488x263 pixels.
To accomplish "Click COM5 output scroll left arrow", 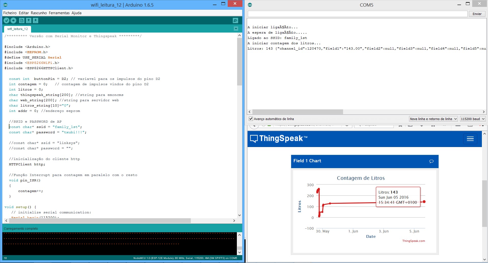I will pos(250,112).
